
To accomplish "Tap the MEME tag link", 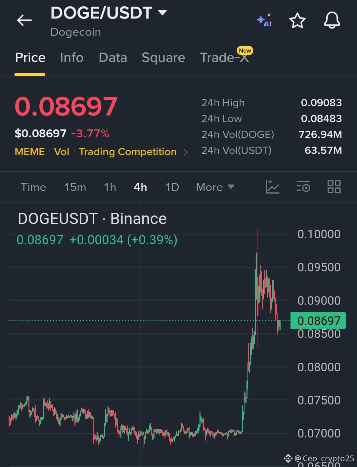I will [30, 152].
